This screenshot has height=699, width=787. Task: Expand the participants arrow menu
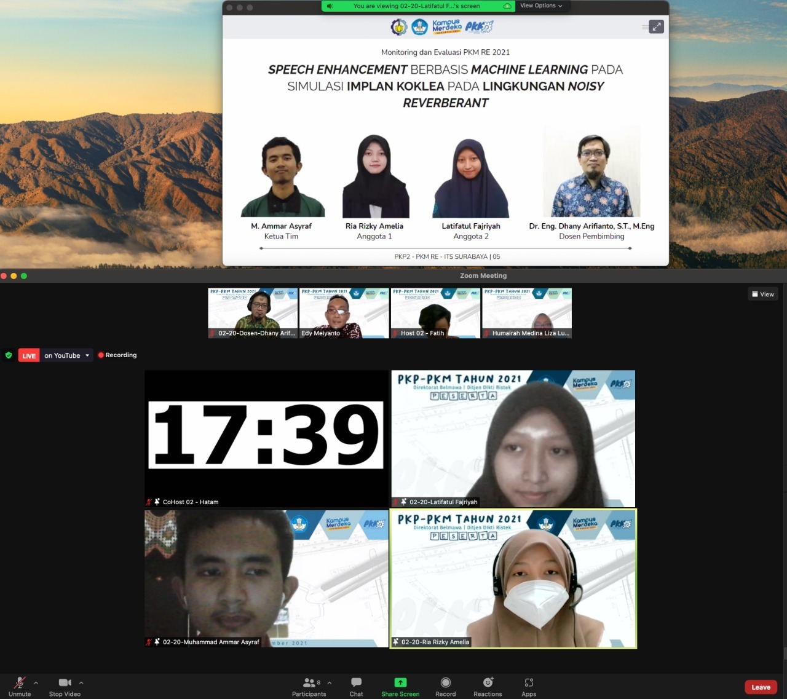coord(330,682)
